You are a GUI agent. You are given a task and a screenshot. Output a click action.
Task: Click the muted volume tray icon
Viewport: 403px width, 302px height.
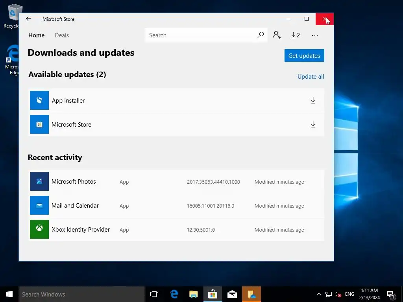[x=338, y=294]
